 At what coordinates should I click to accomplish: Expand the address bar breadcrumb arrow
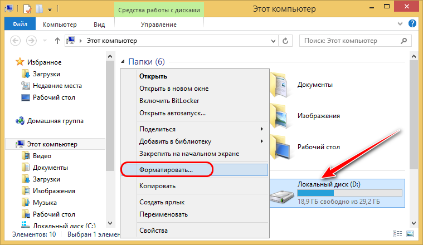pos(81,41)
